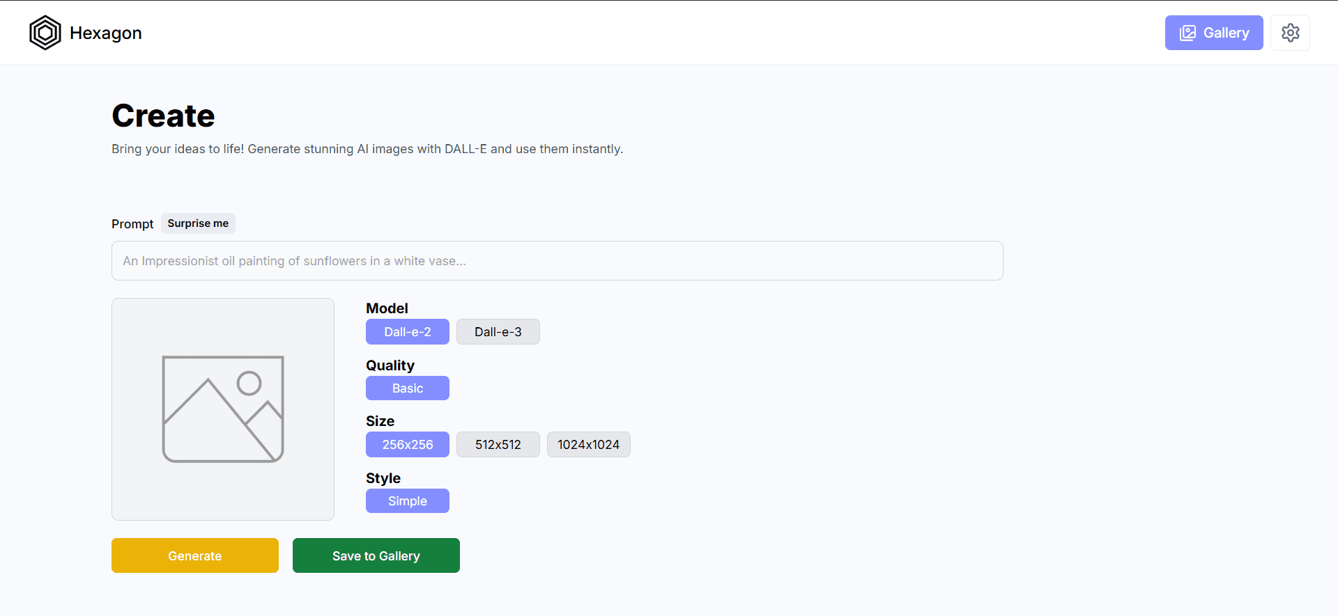Click the image placeholder icon in preview

pyautogui.click(x=223, y=409)
